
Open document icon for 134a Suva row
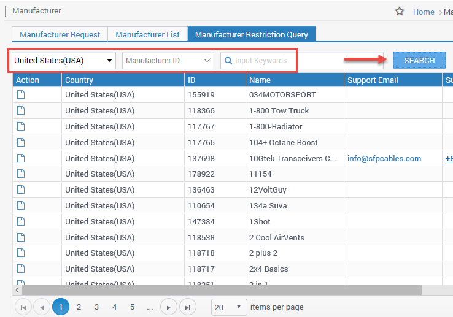pos(21,205)
